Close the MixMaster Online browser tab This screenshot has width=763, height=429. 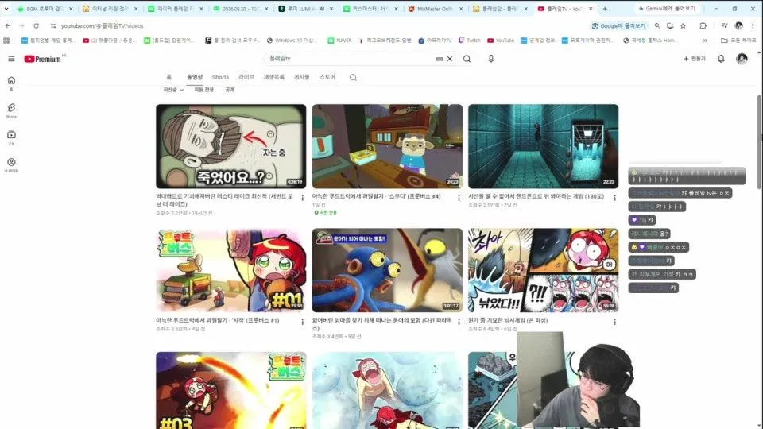point(461,9)
